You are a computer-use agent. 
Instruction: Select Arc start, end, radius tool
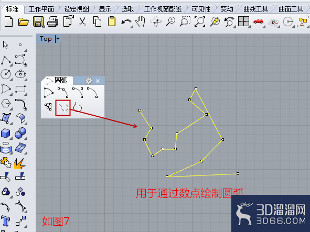tap(92, 93)
